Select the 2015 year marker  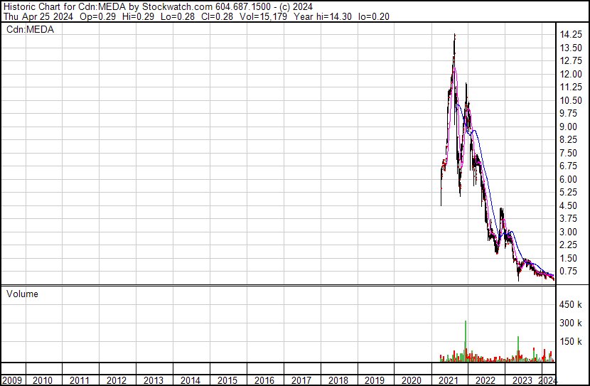point(227,380)
